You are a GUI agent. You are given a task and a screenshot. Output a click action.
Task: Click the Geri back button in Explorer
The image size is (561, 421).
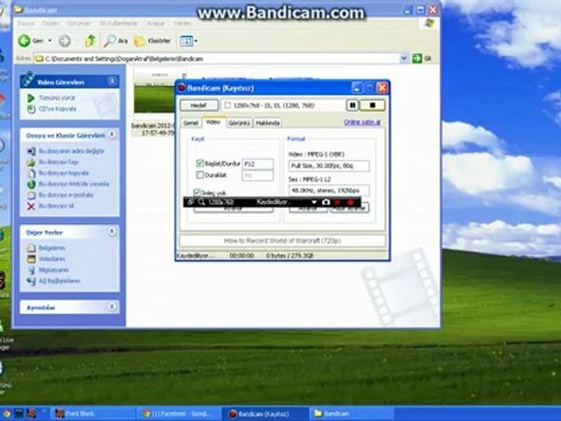[x=31, y=41]
